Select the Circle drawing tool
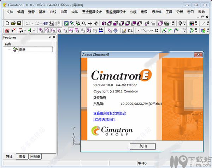 coord(157,31)
